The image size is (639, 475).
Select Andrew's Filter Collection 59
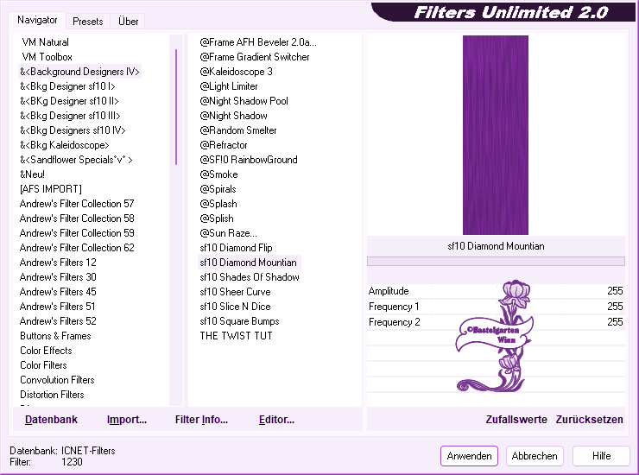pyautogui.click(x=77, y=233)
